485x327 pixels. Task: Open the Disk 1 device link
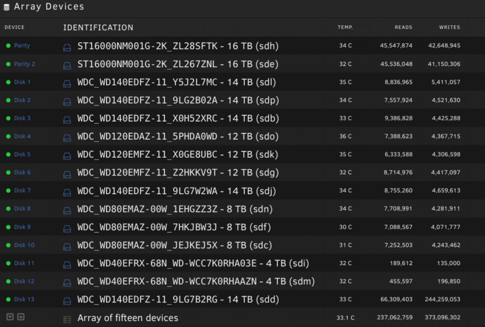(x=22, y=82)
